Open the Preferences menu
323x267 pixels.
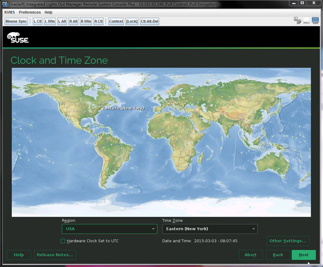click(30, 12)
